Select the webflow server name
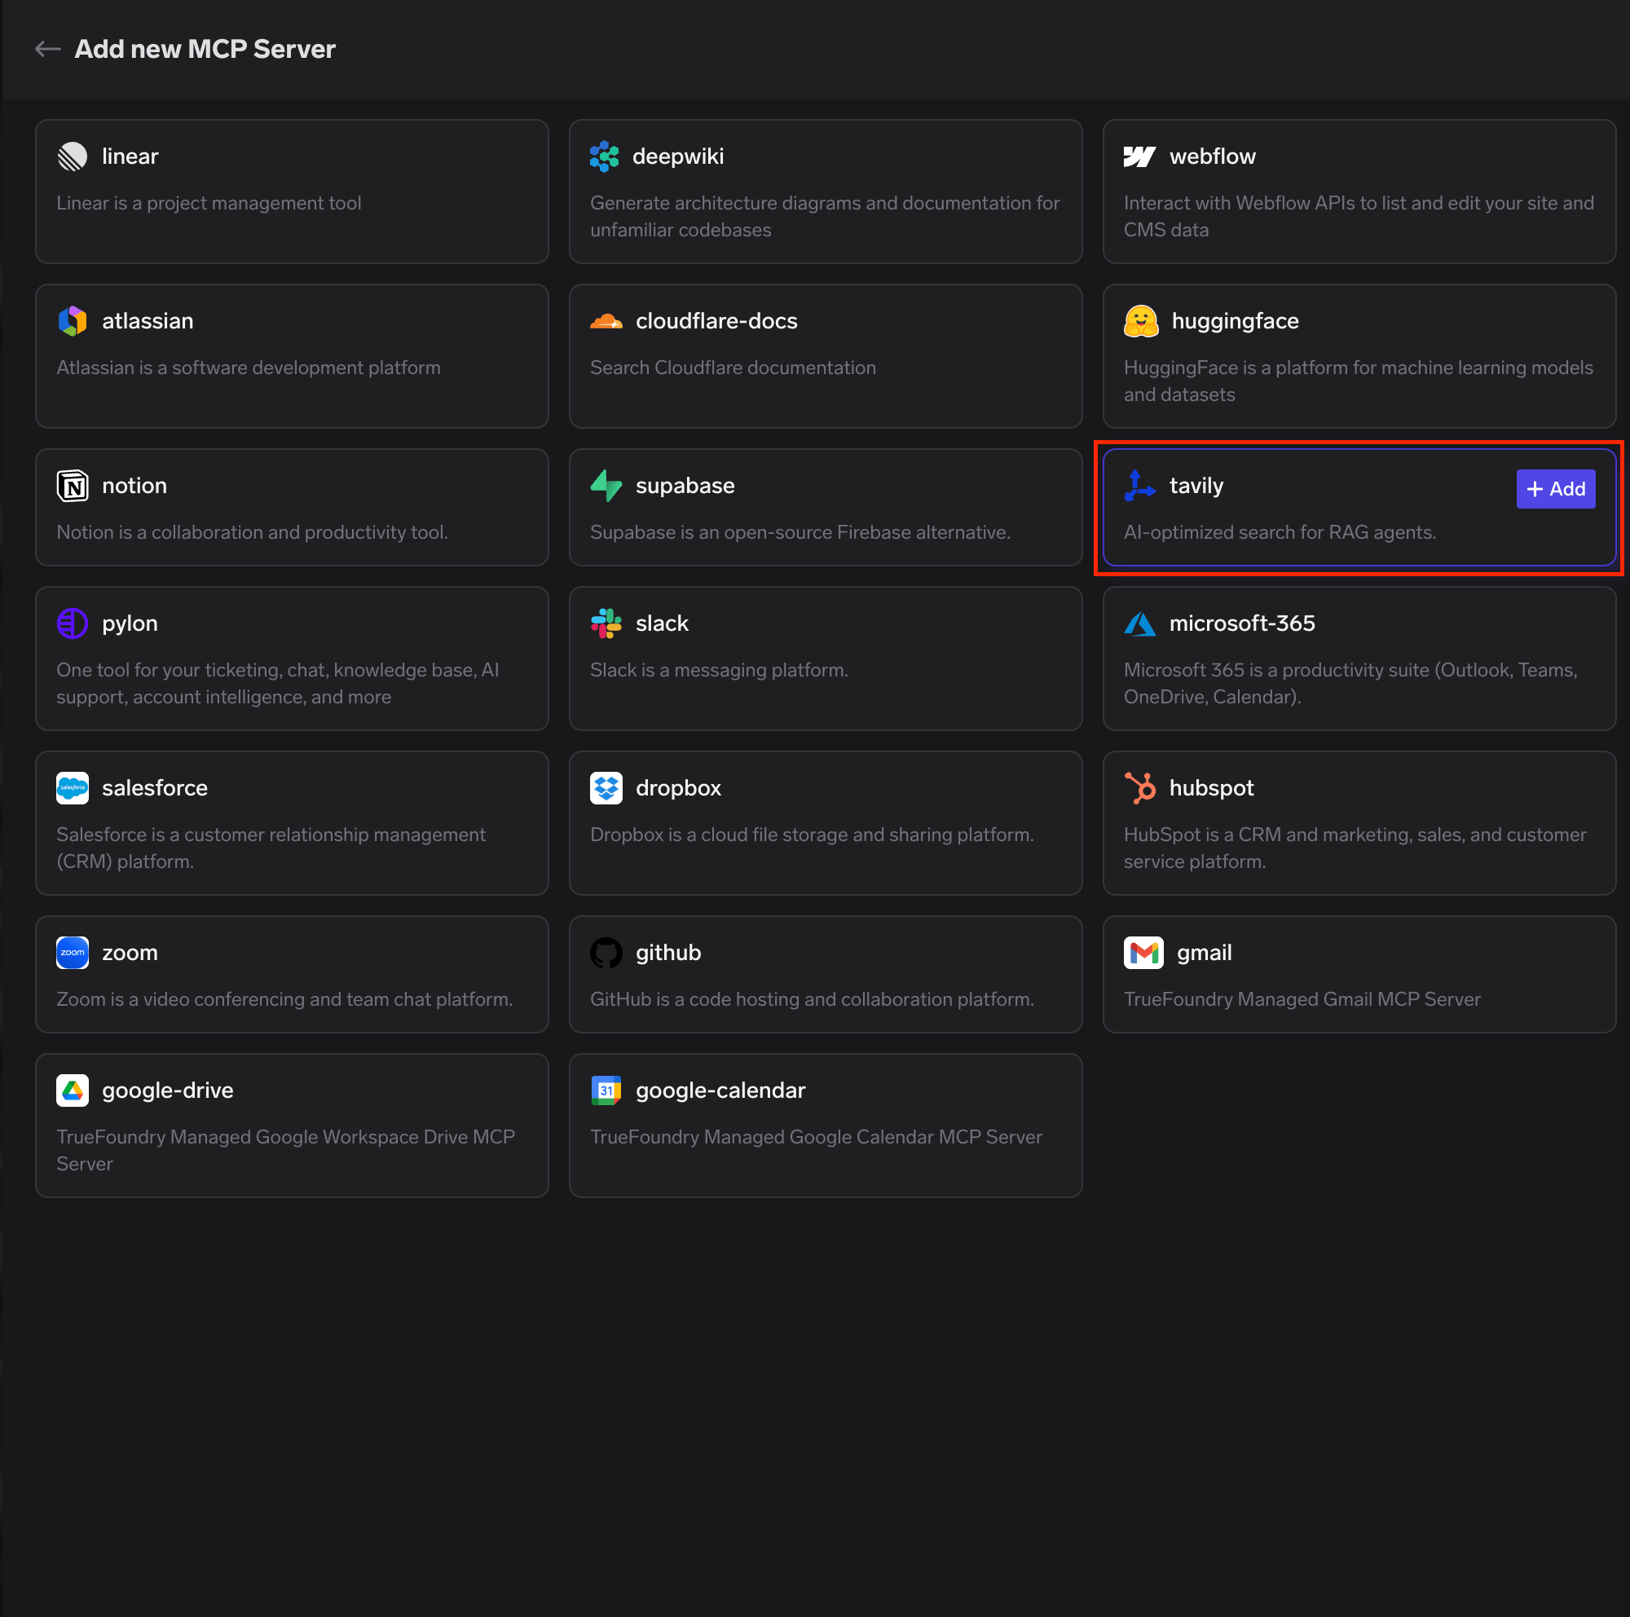1630x1617 pixels. pyautogui.click(x=1212, y=156)
